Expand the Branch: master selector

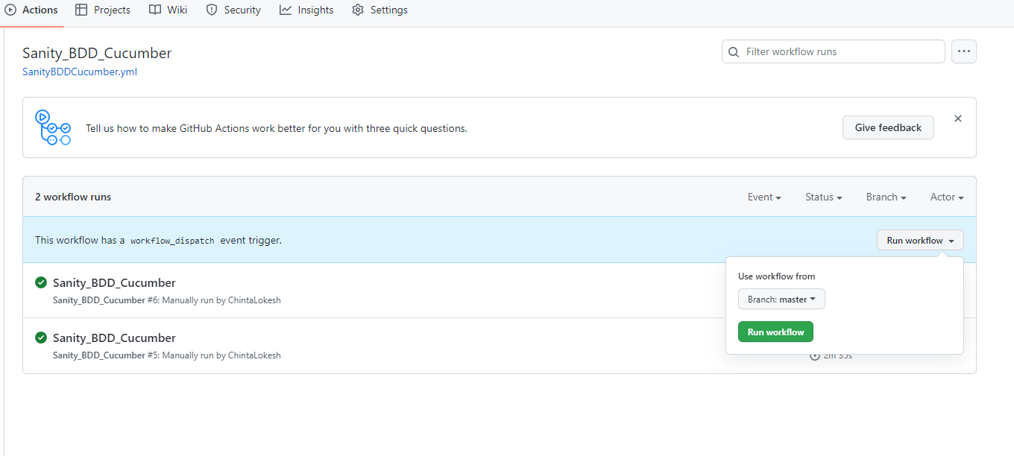[x=781, y=299]
